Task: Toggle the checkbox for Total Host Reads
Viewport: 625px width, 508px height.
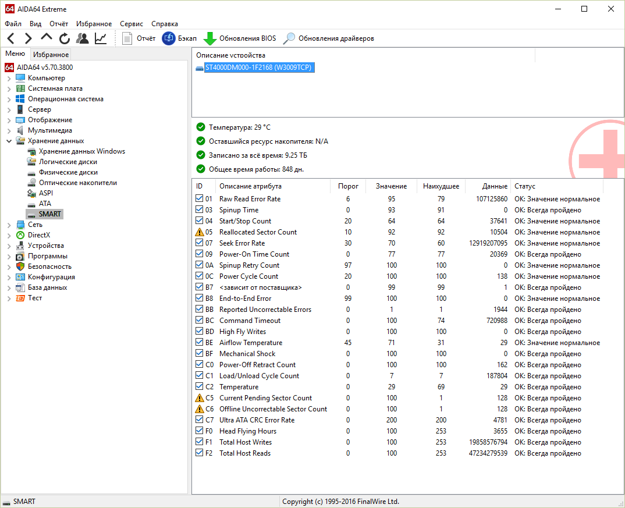Action: coord(199,452)
